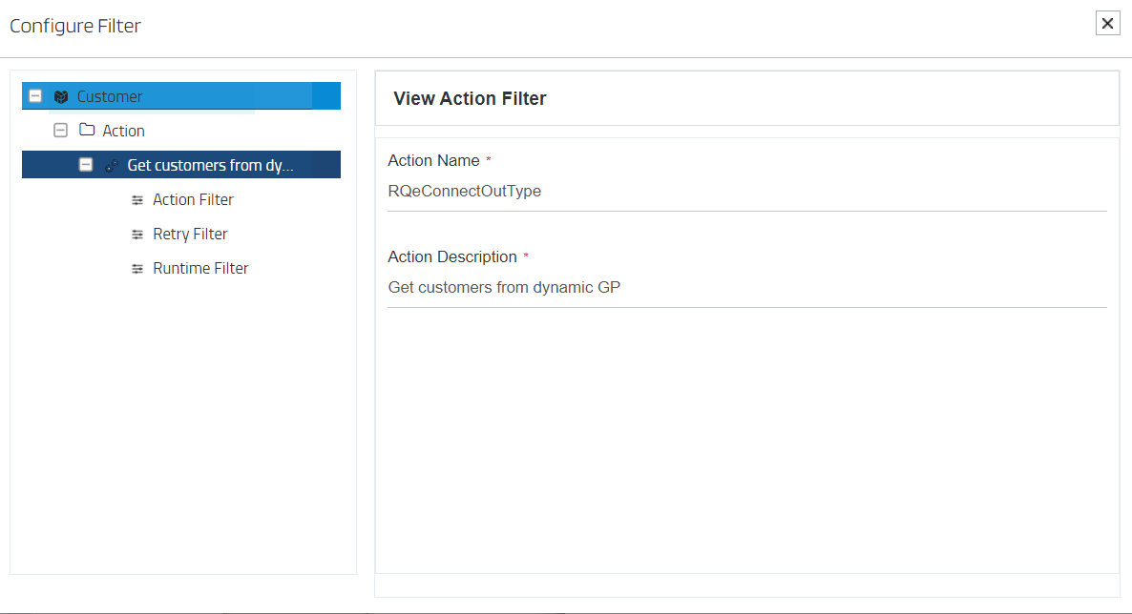Click the sliders icon beside Runtime Filter
This screenshot has height=614, width=1132.
[137, 268]
